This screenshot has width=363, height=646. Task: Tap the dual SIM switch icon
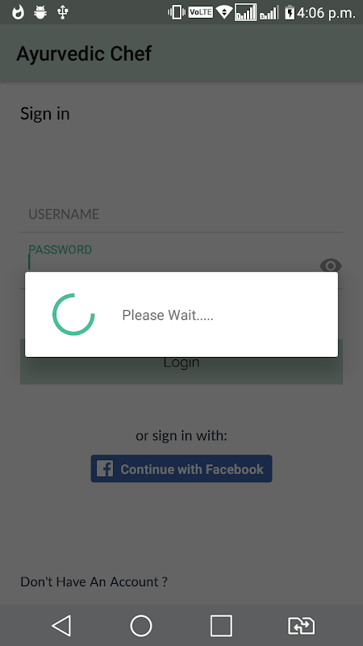(301, 625)
